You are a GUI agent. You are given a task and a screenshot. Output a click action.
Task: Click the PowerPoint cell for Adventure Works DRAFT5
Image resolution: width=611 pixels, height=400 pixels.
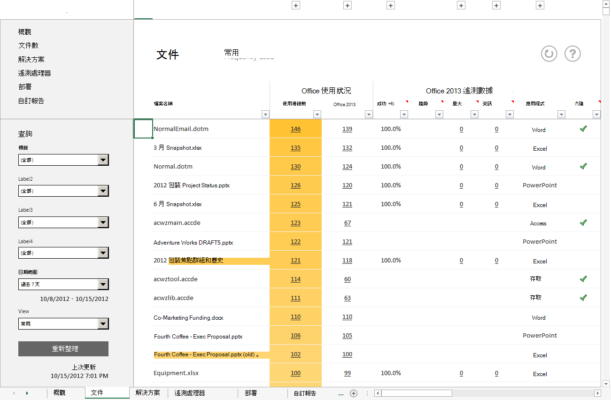pyautogui.click(x=540, y=241)
